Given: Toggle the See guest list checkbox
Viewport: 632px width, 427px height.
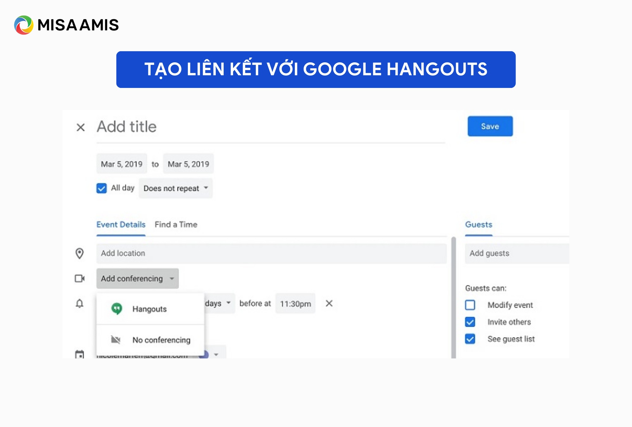Looking at the screenshot, I should pos(470,339).
